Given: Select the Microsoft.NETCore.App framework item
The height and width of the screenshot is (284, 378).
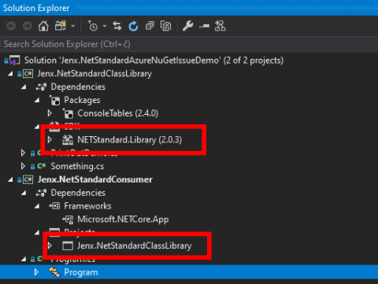Looking at the screenshot, I should [x=123, y=219].
